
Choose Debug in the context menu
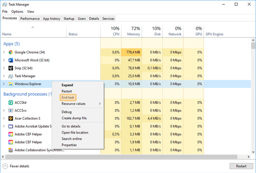[x=67, y=112]
